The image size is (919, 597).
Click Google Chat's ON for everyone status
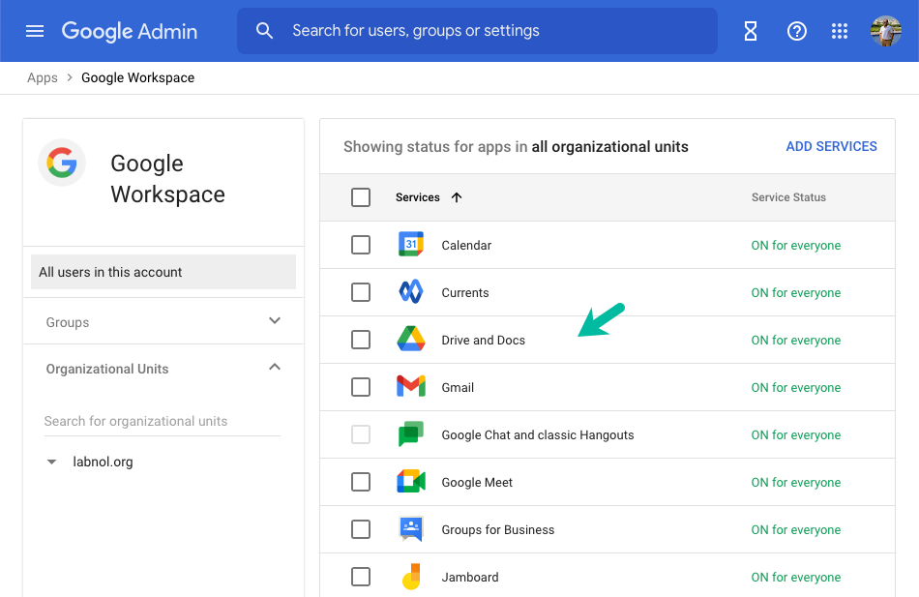point(796,435)
